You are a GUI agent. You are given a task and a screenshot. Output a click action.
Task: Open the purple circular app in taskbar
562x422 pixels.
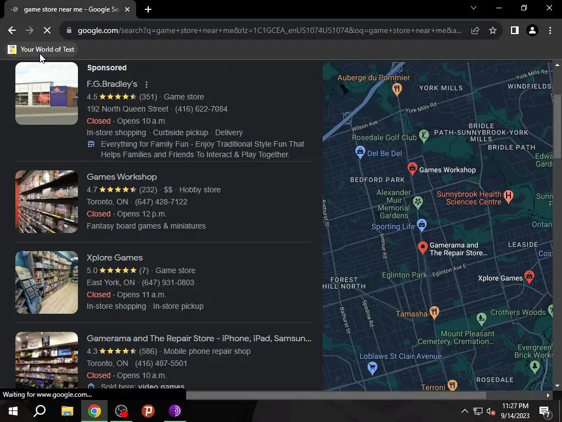(x=175, y=411)
